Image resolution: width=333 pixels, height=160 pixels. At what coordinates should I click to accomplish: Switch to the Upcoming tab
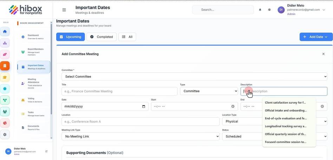point(71,37)
